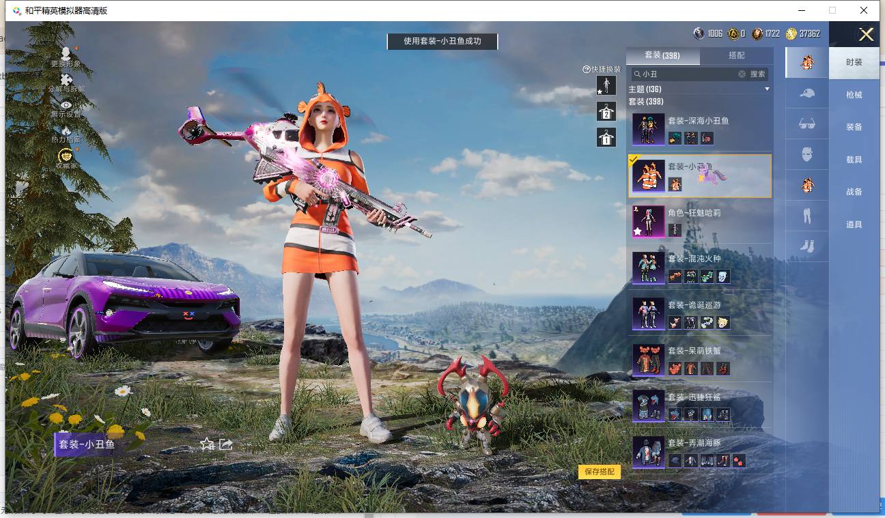This screenshot has height=518, width=885.
Task: Click the 套装-小丑鱼 name label at bottom left
Action: (x=87, y=444)
